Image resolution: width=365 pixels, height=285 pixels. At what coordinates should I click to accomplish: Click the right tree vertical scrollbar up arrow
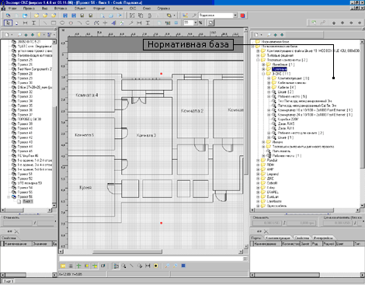click(362, 42)
